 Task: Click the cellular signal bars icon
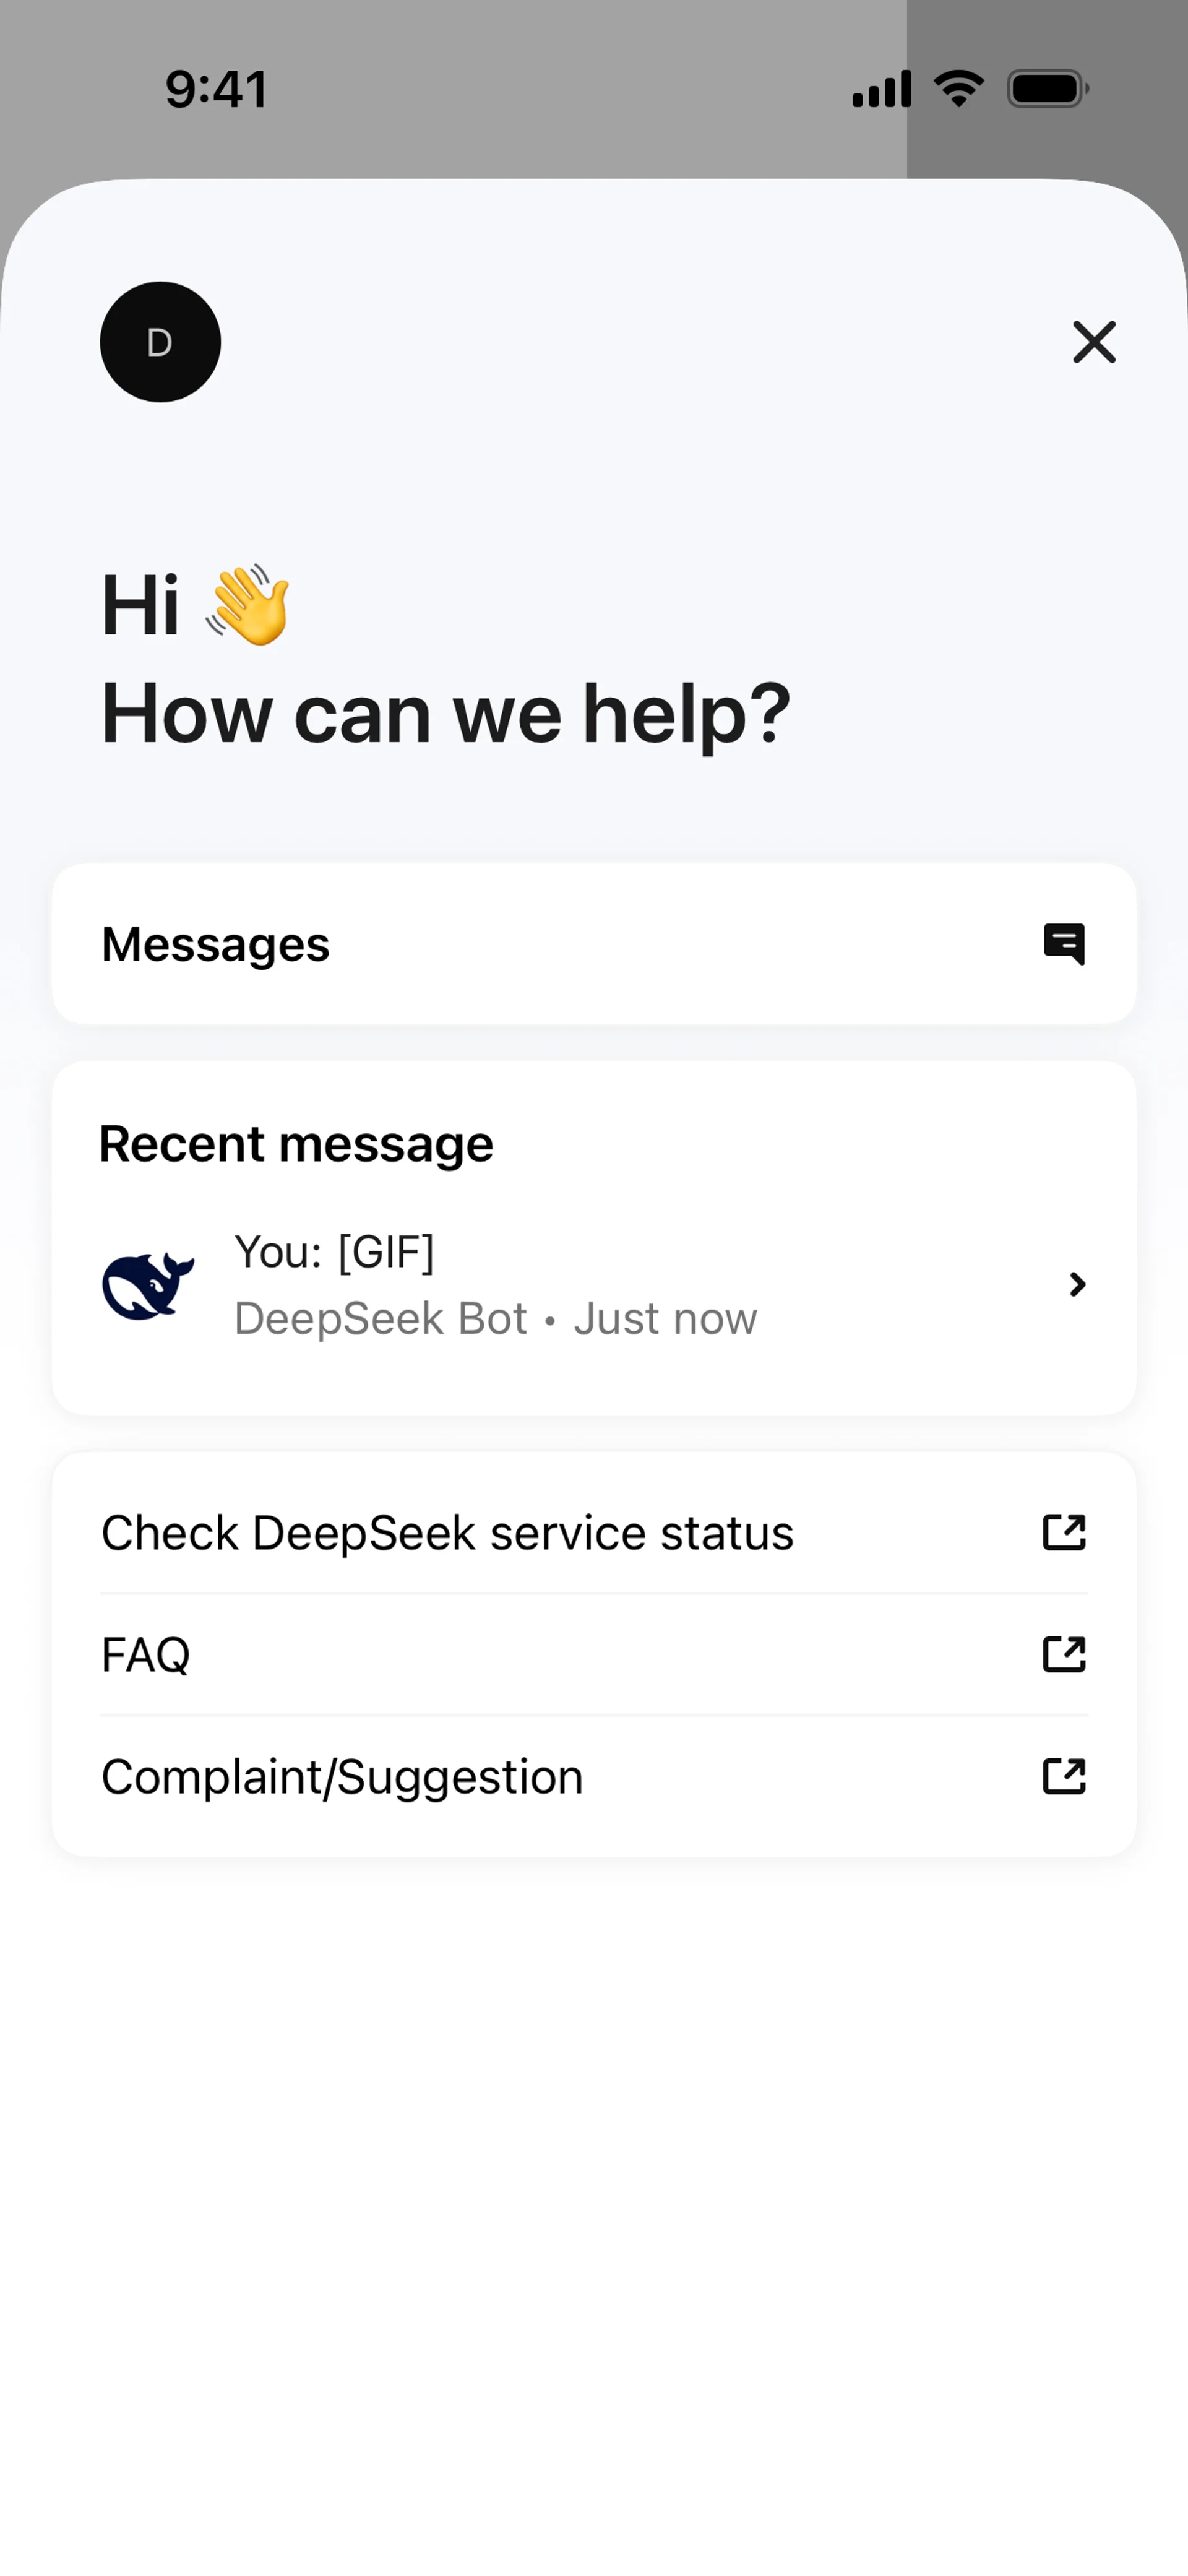click(881, 89)
